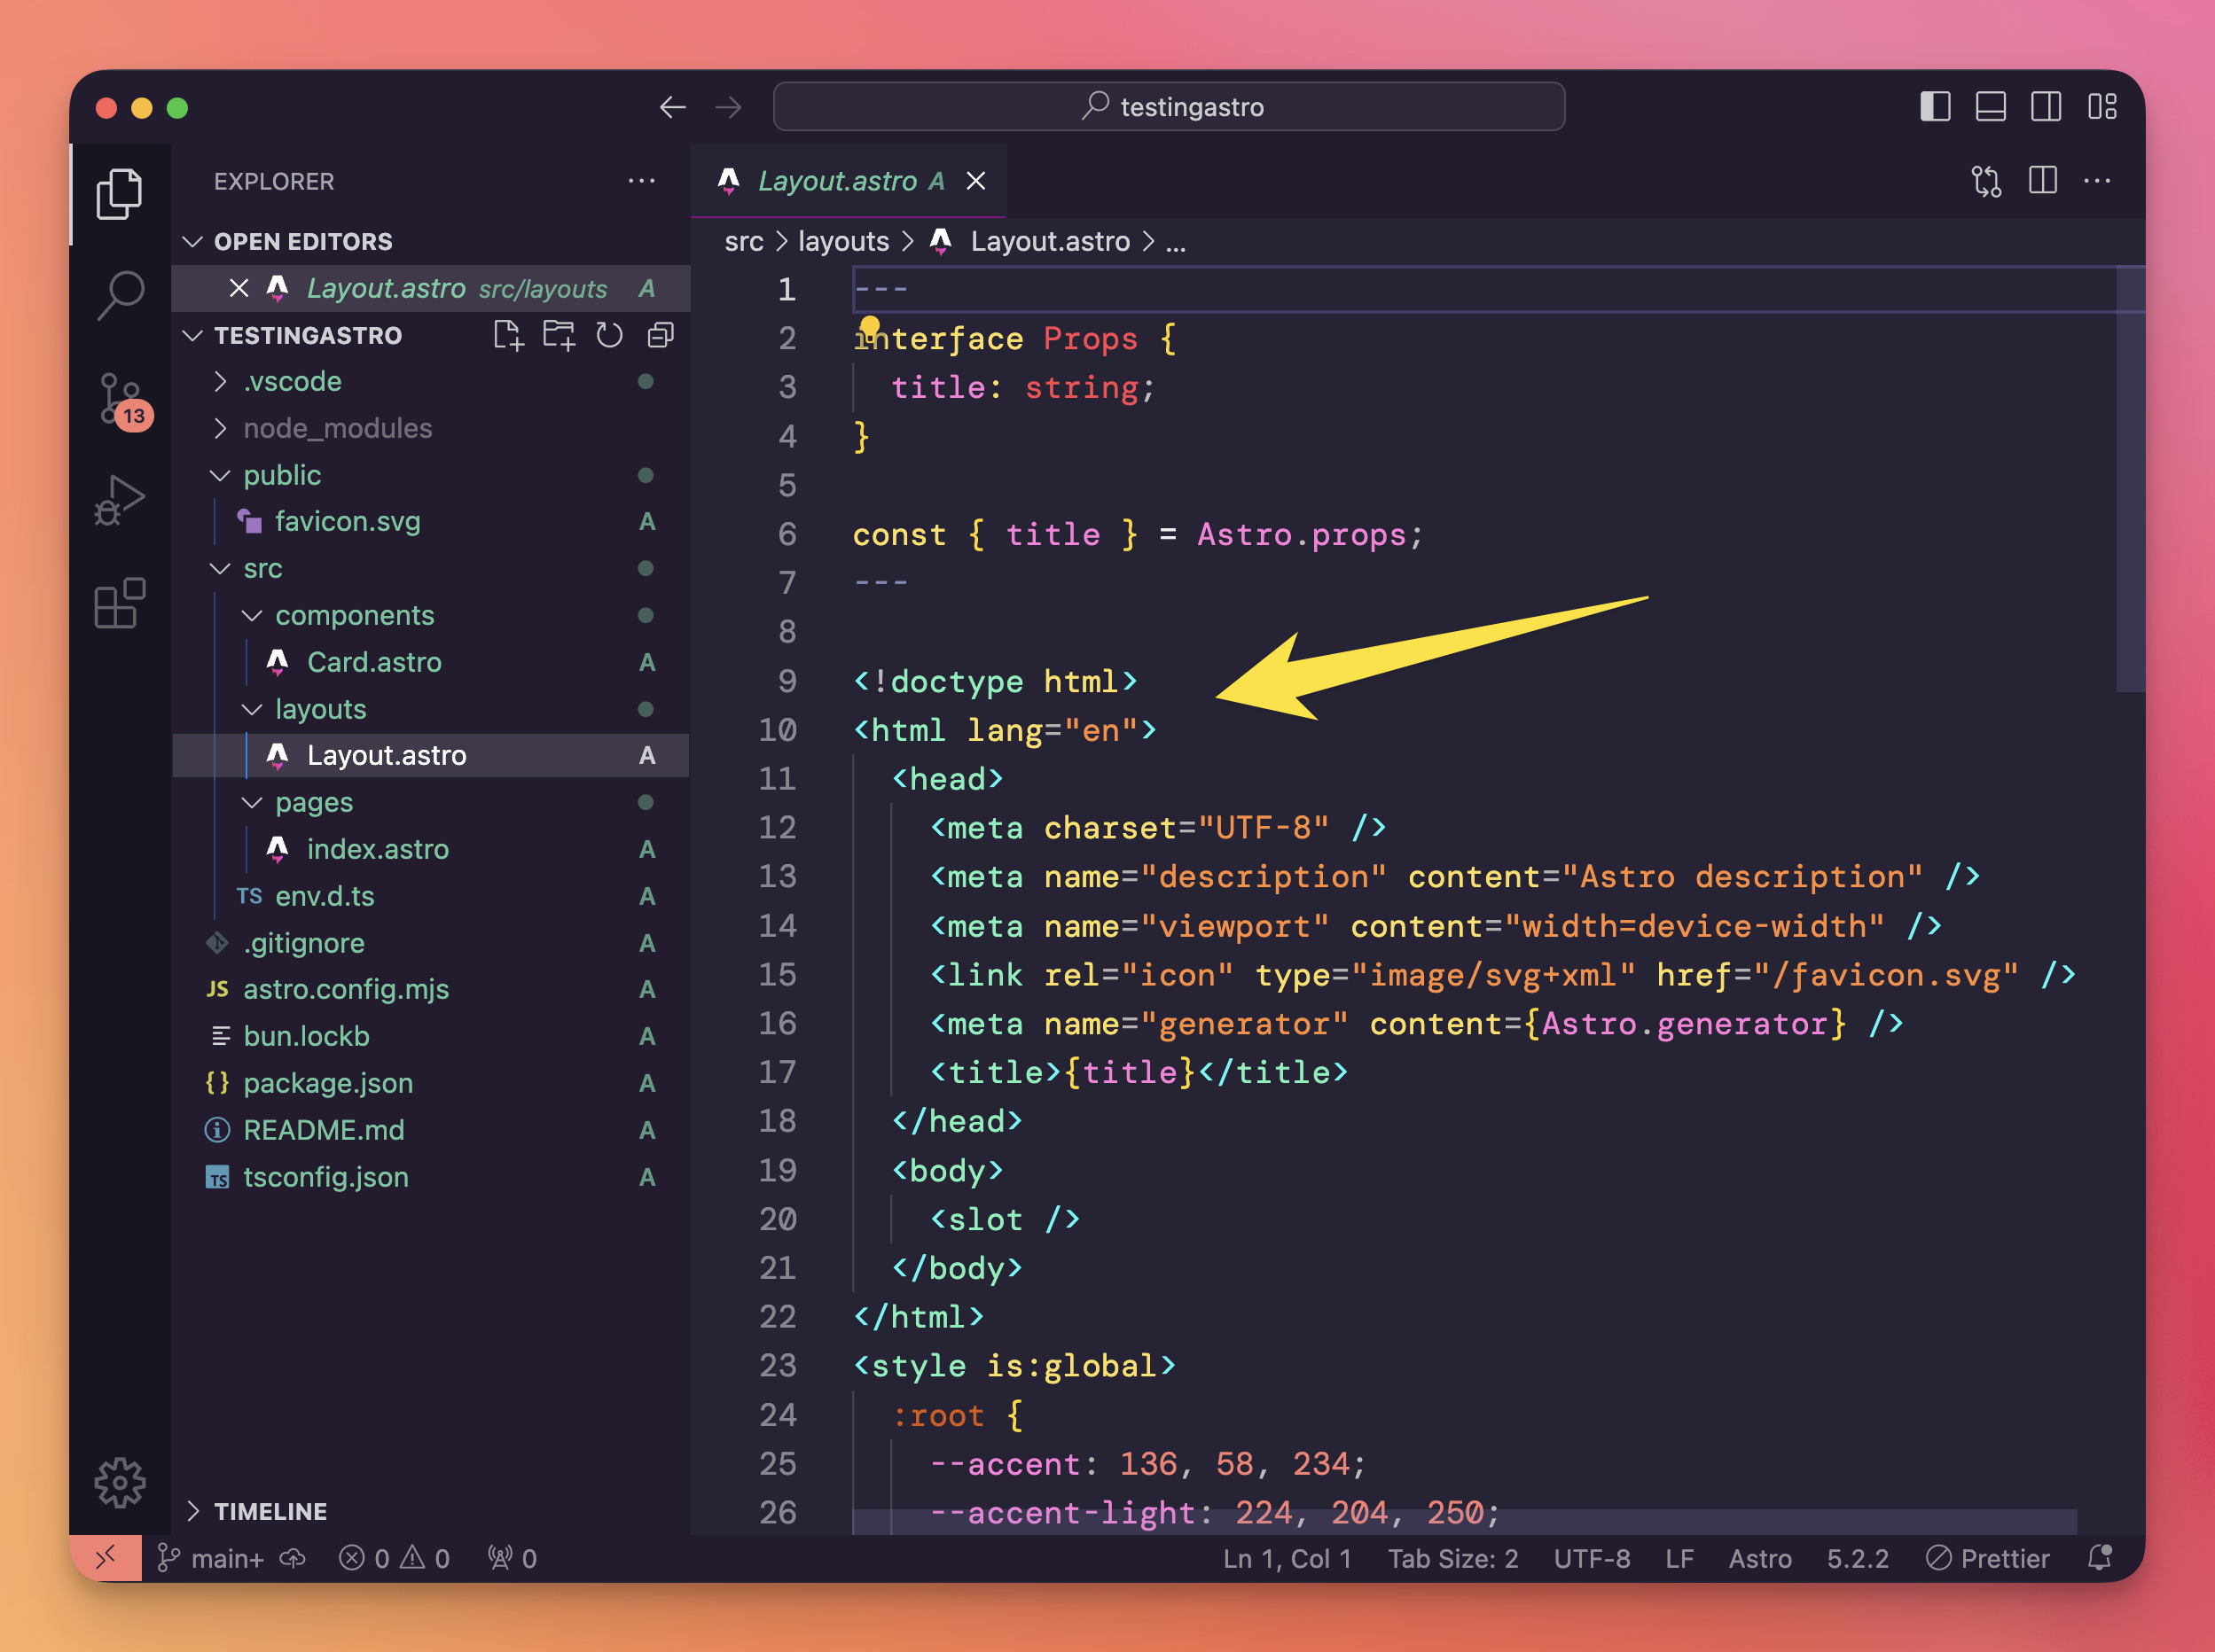
Task: Open the Extensions view
Action: click(120, 603)
